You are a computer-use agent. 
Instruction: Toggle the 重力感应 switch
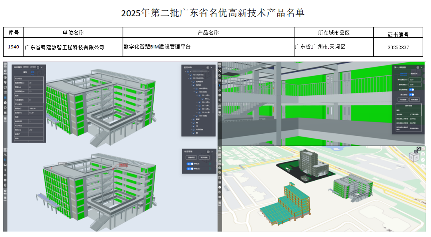pos(412,95)
